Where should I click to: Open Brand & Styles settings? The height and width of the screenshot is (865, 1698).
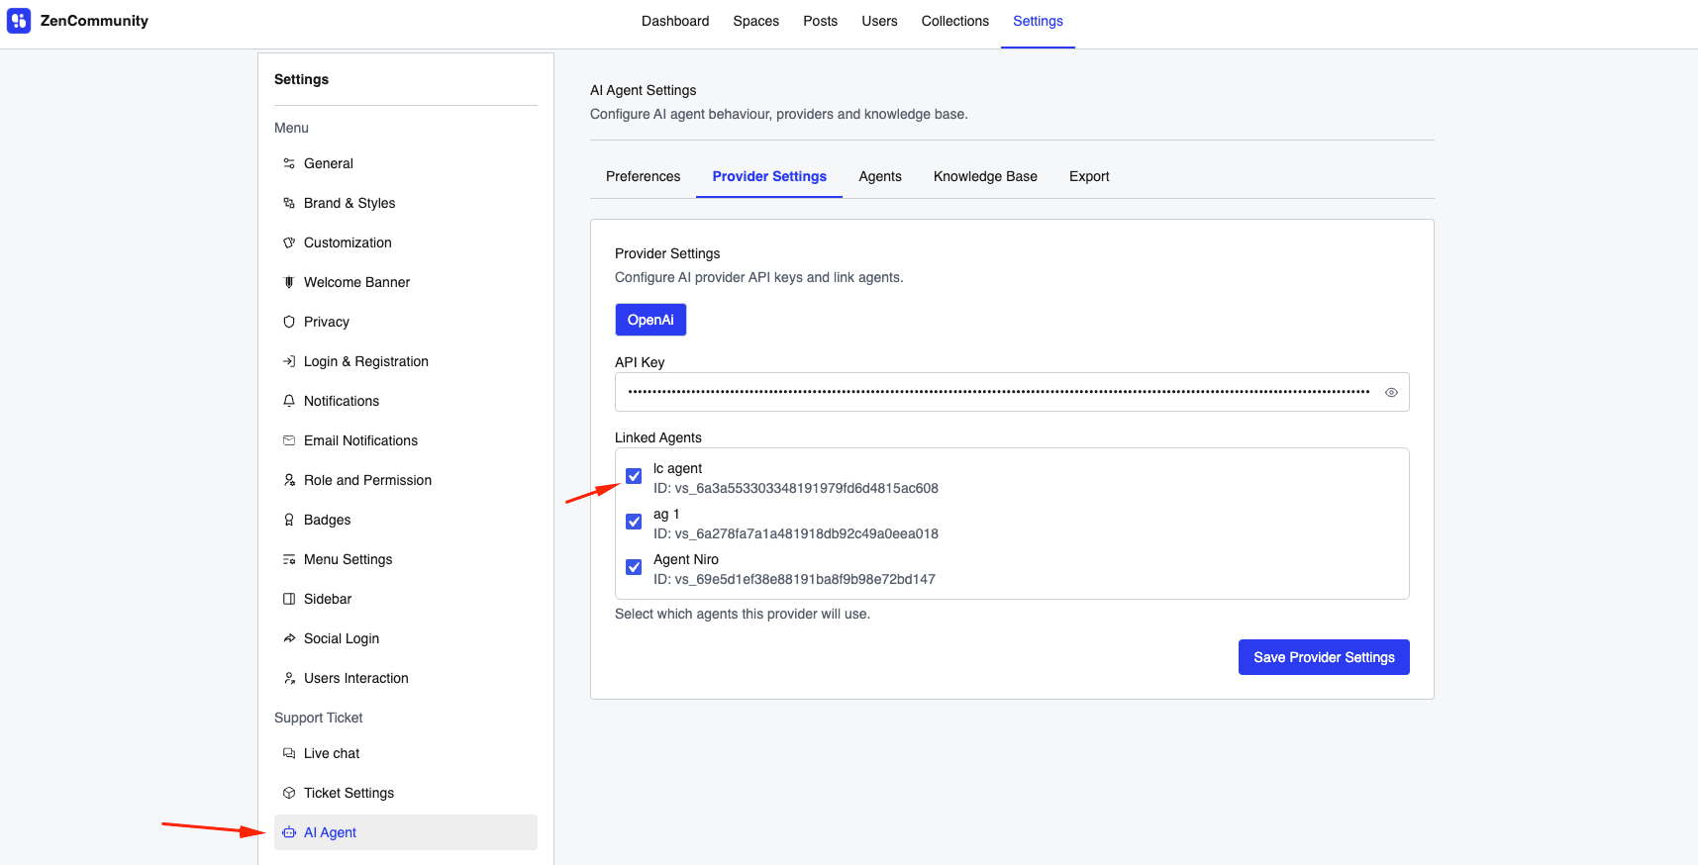(x=406, y=203)
